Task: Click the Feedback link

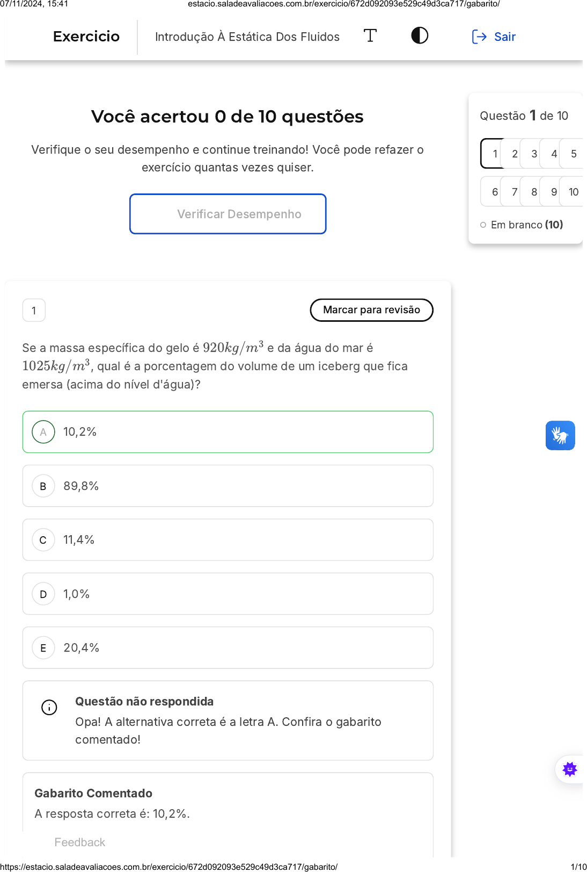Action: pos(80,842)
